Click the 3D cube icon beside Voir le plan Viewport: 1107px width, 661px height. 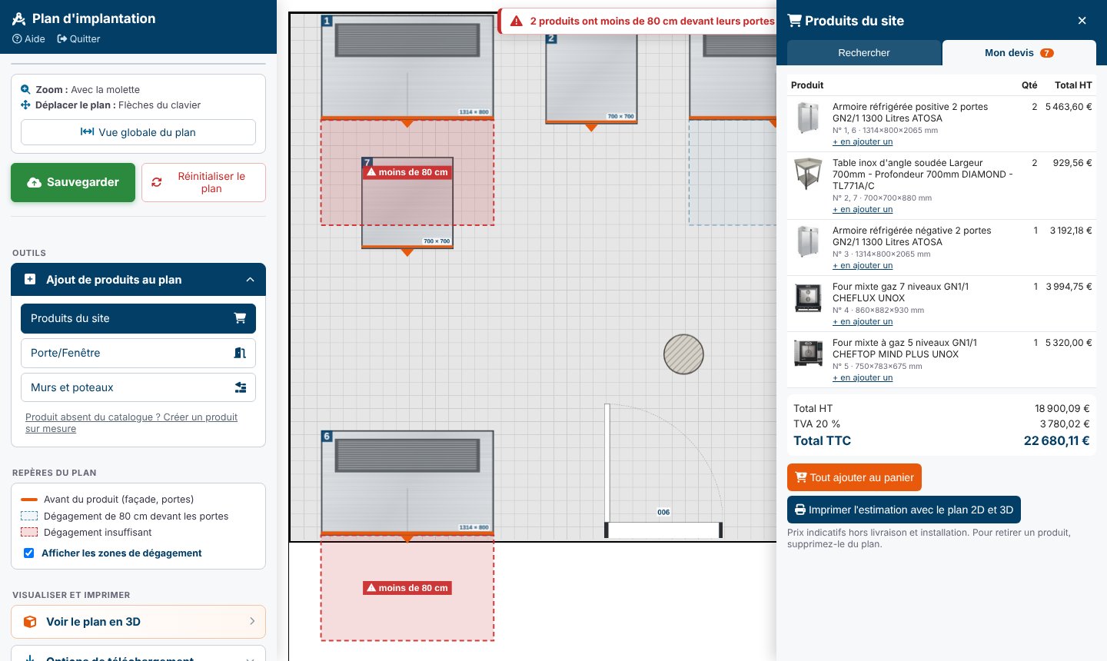coord(30,622)
